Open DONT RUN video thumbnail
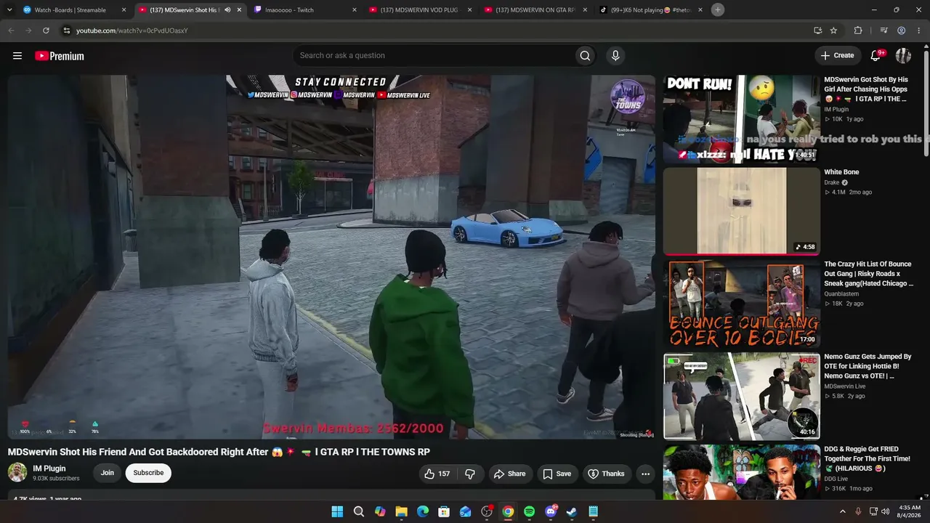The width and height of the screenshot is (930, 523). pos(742,119)
